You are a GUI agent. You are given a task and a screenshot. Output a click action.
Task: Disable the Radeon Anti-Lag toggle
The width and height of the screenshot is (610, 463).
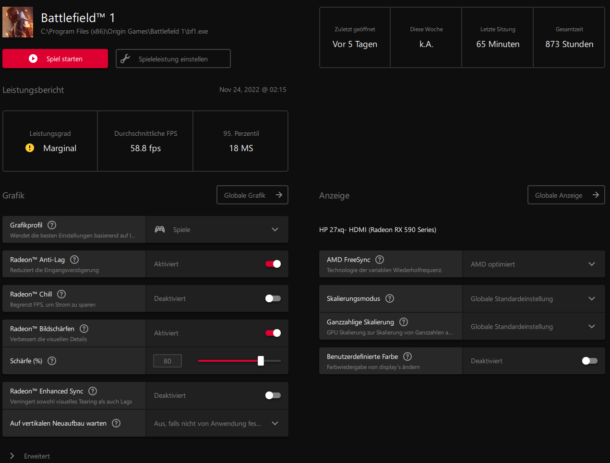(x=273, y=264)
